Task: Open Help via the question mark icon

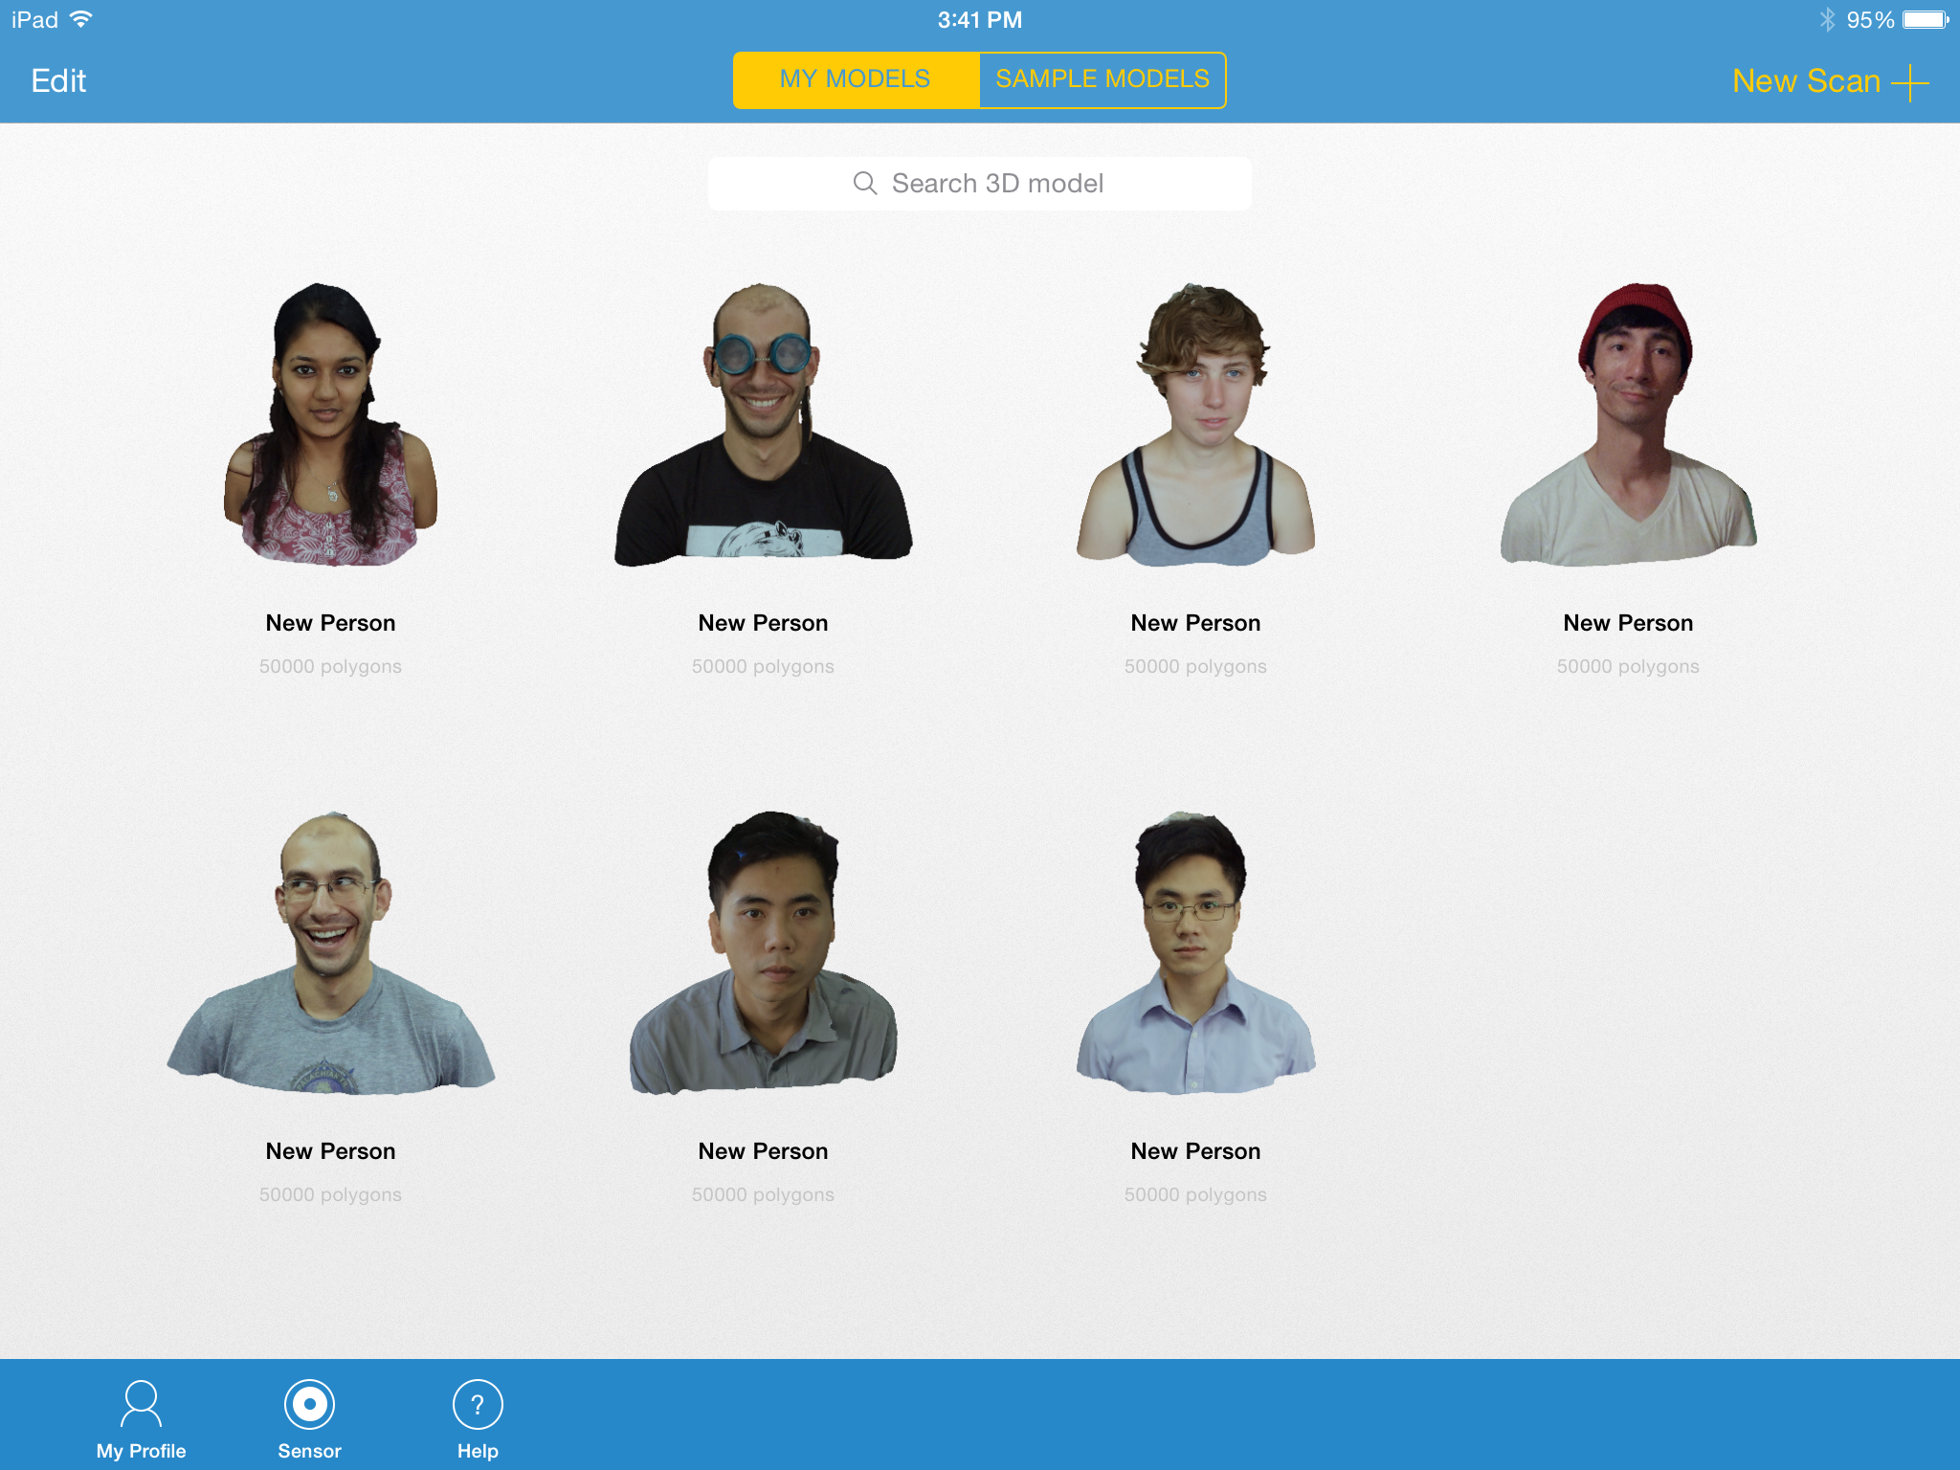Action: pyautogui.click(x=476, y=1405)
